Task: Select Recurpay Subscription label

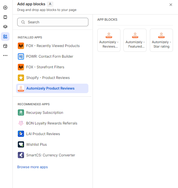Action: coord(44,113)
